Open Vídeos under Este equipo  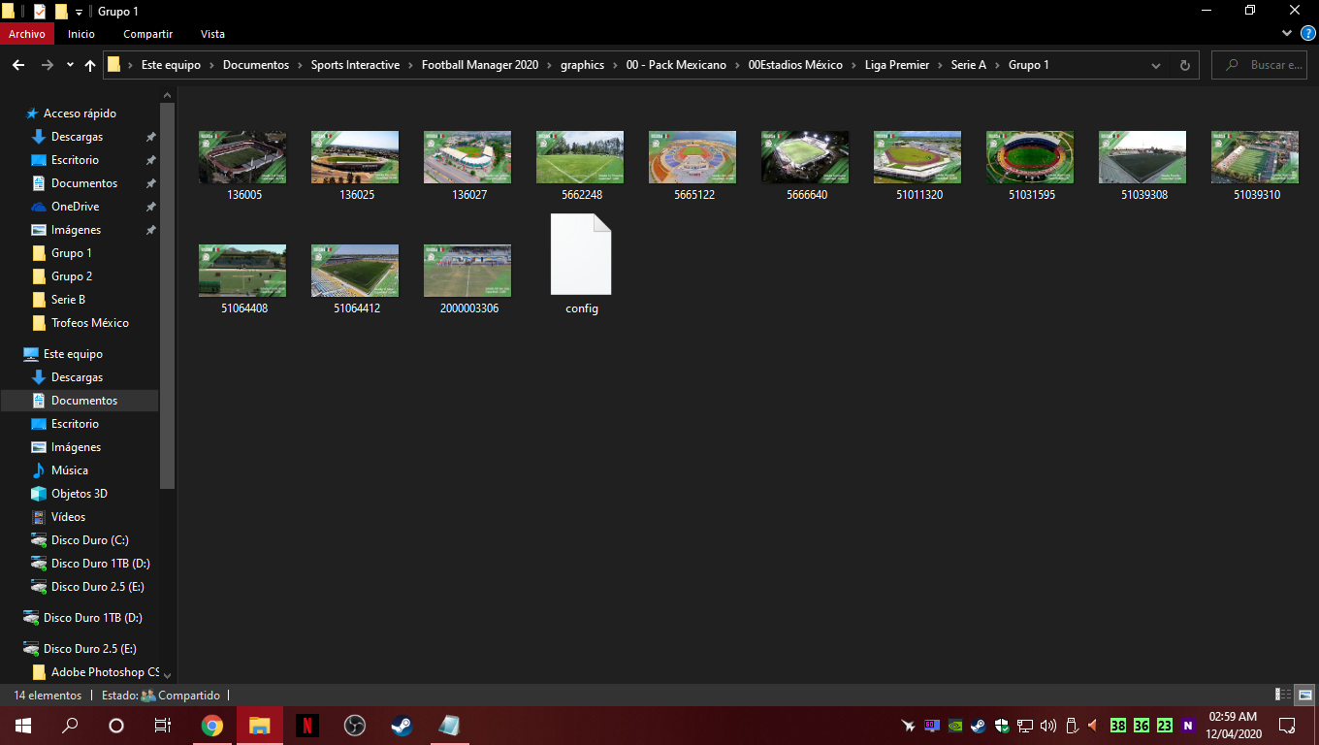tap(68, 517)
